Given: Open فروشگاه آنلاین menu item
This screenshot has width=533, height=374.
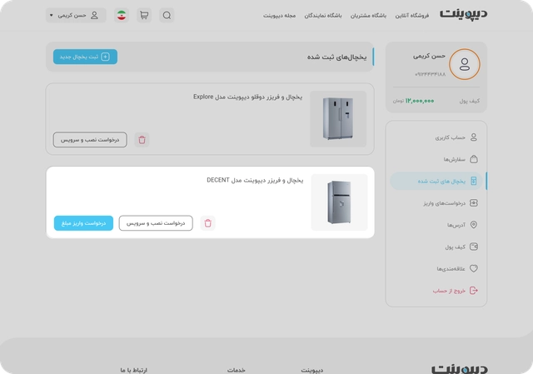Looking at the screenshot, I should pyautogui.click(x=411, y=16).
